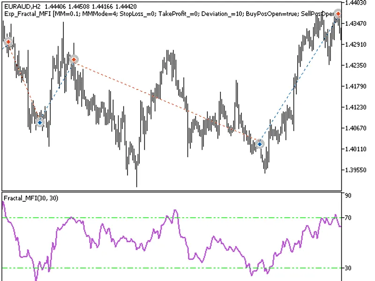Select the Exp_Fractal_MFI expert parameters line
Screen dimensions: 375x281
[x=169, y=14]
